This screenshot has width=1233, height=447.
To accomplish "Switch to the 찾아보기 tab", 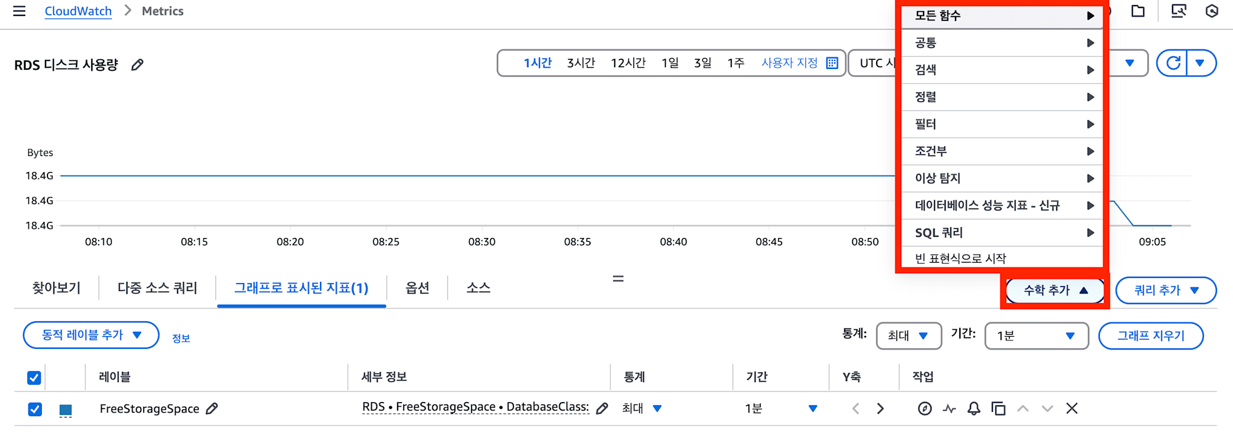I will tap(56, 288).
